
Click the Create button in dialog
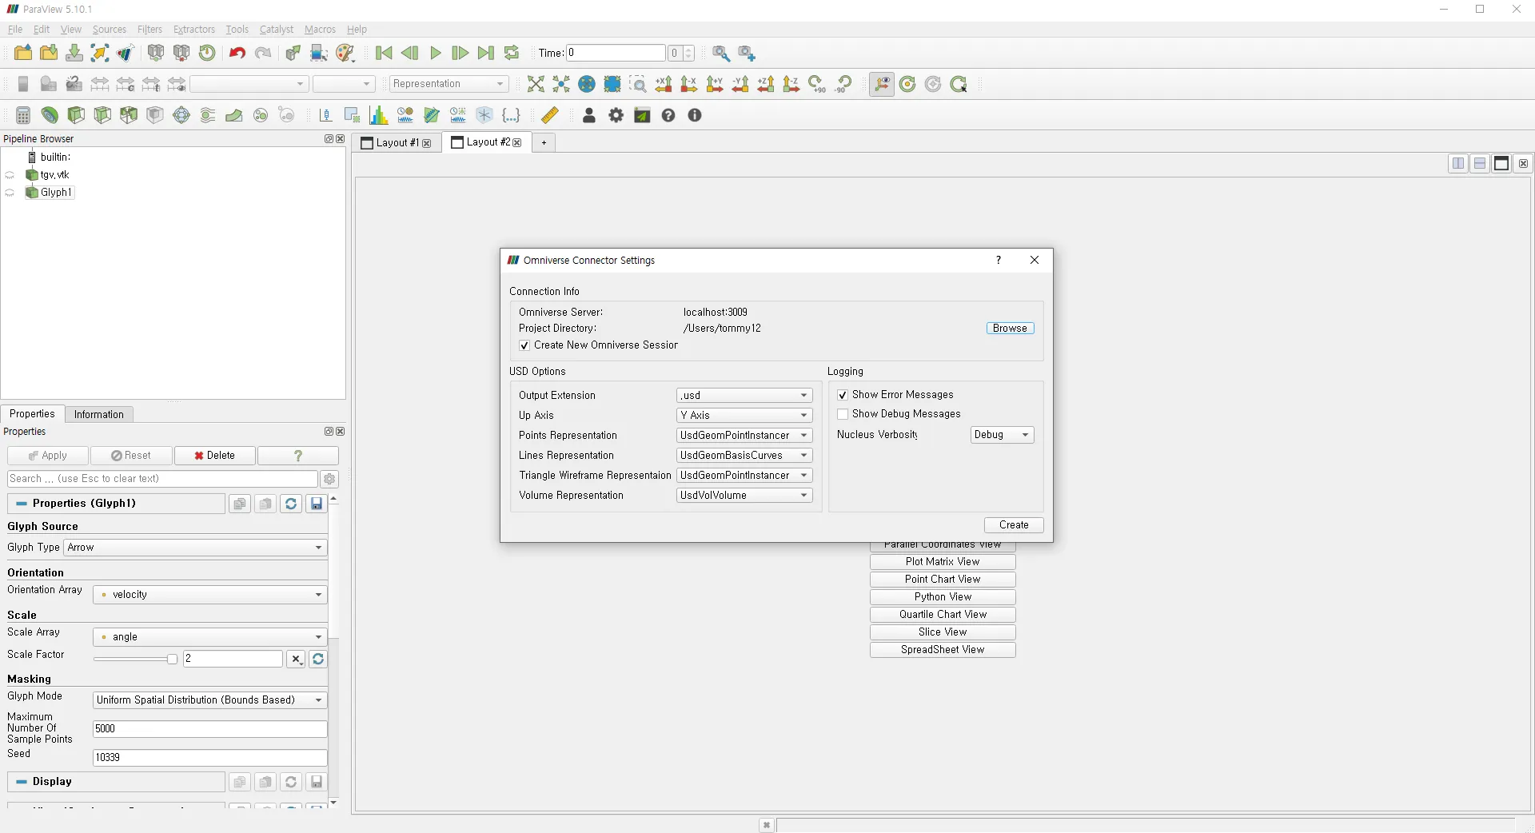click(1014, 525)
